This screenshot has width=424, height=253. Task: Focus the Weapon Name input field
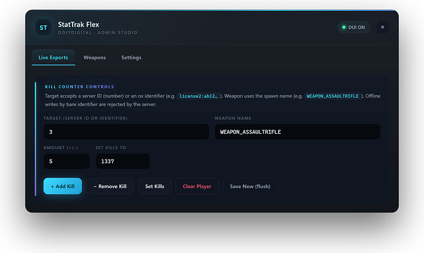(297, 132)
